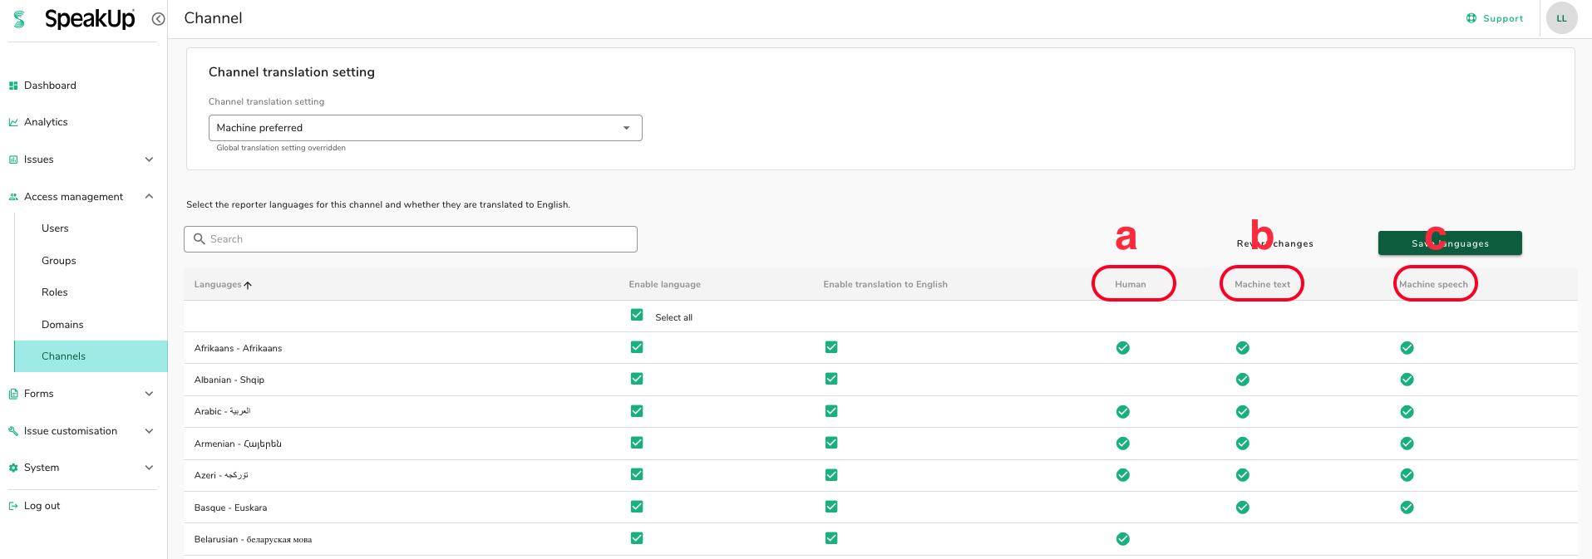Click the Issue customisation wrench icon
This screenshot has width=1592, height=559.
(x=13, y=431)
